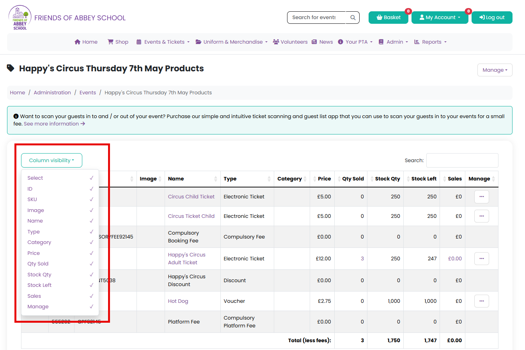Sort by Name column arrows
Viewport: 525px width, 350px height.
pyautogui.click(x=216, y=179)
